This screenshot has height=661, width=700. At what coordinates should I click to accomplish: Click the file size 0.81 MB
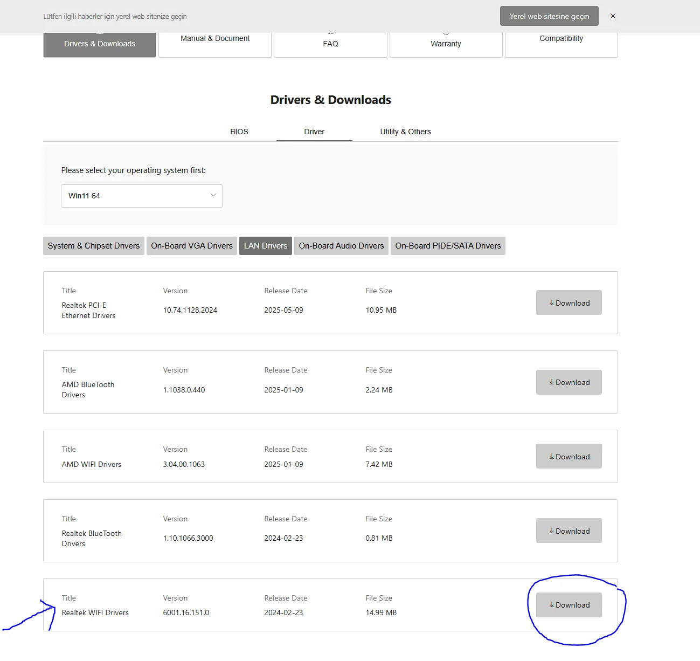(379, 538)
